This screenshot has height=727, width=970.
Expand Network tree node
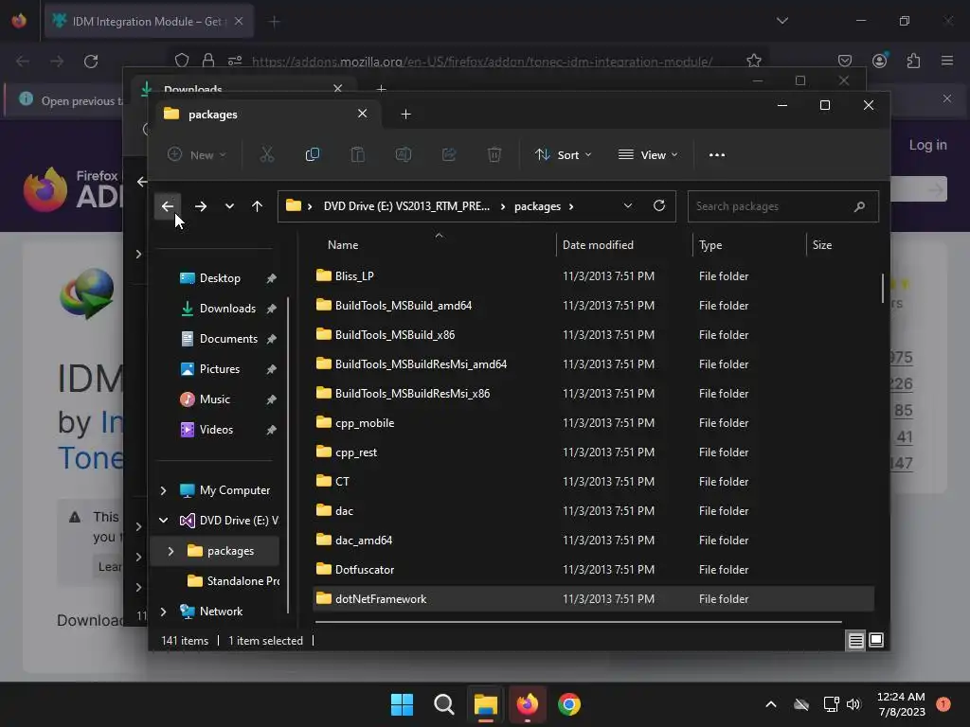pyautogui.click(x=163, y=612)
